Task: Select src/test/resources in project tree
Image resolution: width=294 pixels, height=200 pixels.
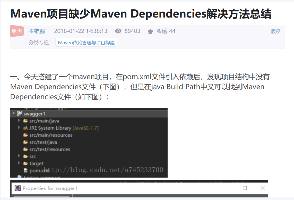Action: [x=50, y=149]
